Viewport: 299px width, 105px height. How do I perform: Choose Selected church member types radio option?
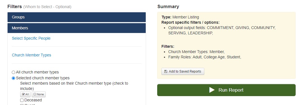13,78
